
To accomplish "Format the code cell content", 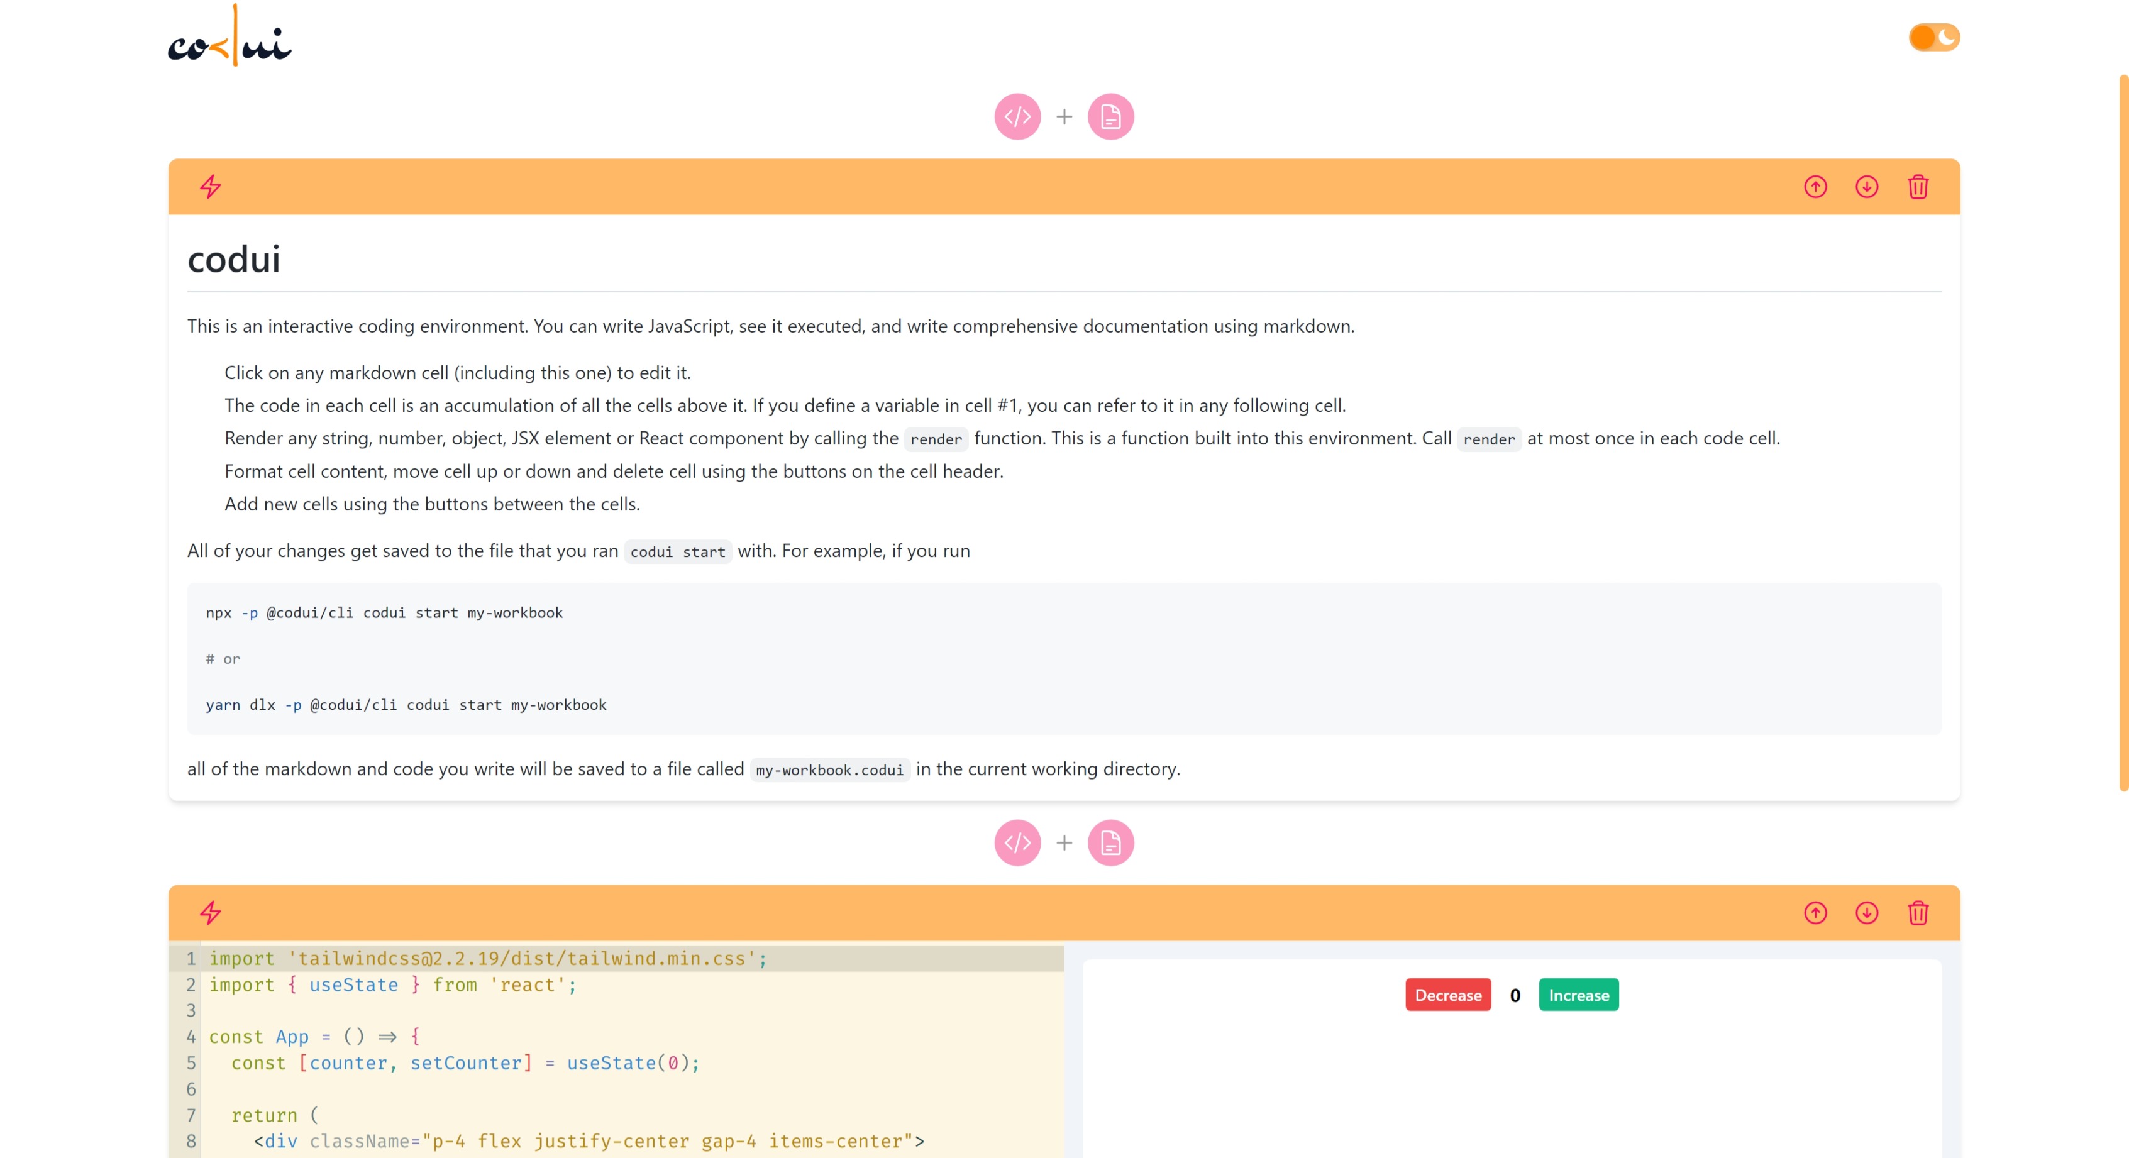I will pos(211,913).
